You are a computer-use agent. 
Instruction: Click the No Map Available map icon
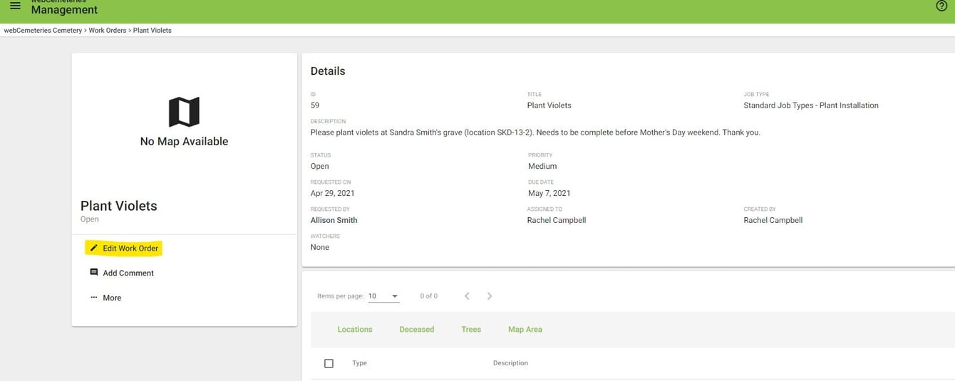coord(184,112)
